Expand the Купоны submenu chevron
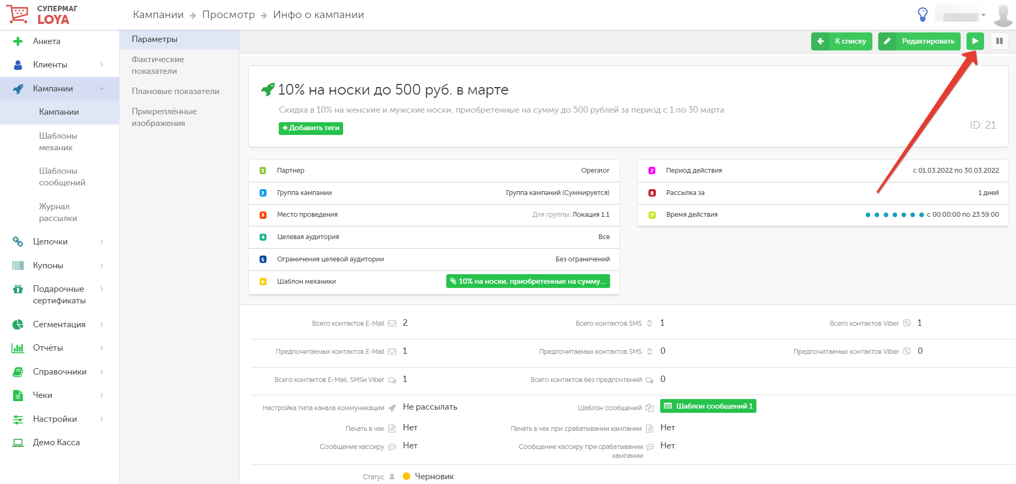1016x484 pixels. (x=102, y=266)
